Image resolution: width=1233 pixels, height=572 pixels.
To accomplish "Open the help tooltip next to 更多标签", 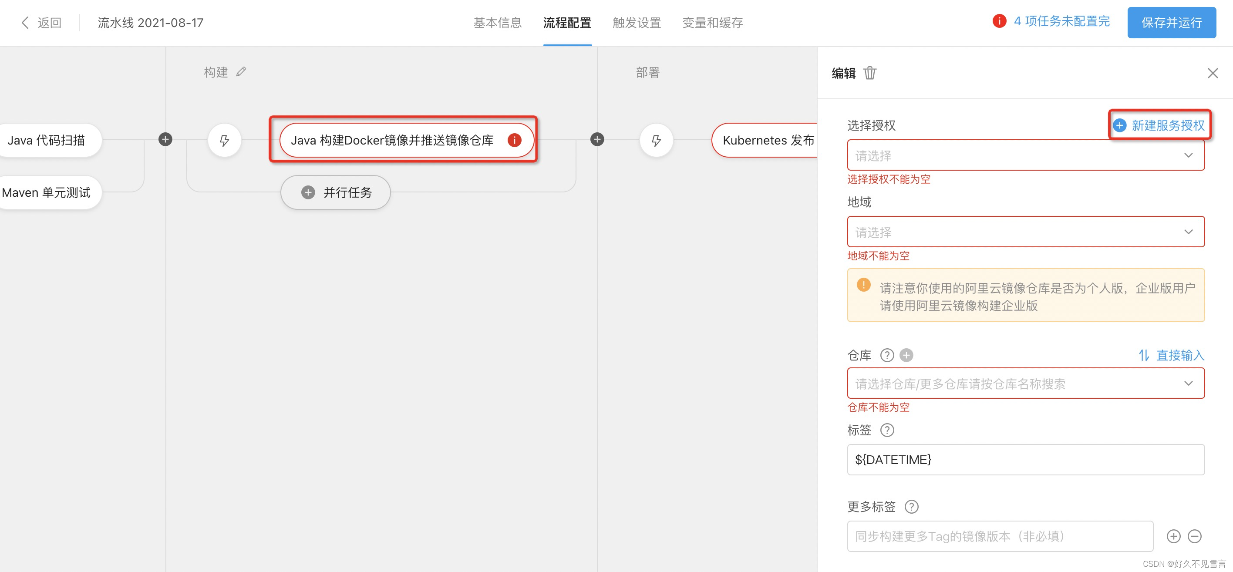I will (911, 506).
